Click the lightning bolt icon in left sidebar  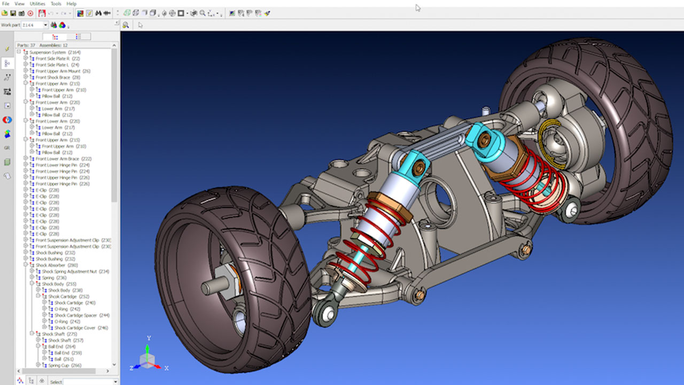[7, 49]
